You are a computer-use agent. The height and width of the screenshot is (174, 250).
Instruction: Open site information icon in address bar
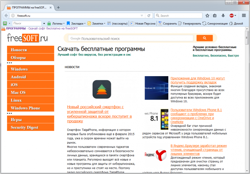(x=13, y=16)
